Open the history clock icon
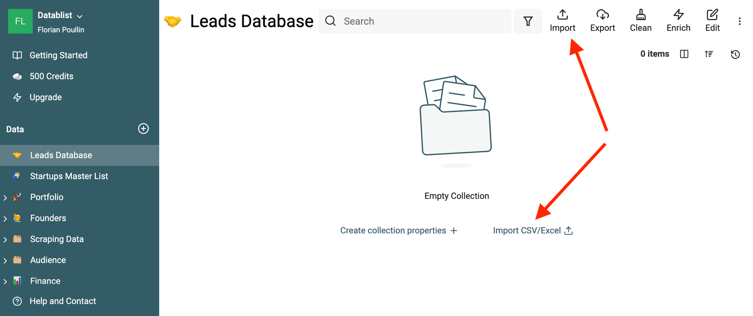 [x=735, y=54]
